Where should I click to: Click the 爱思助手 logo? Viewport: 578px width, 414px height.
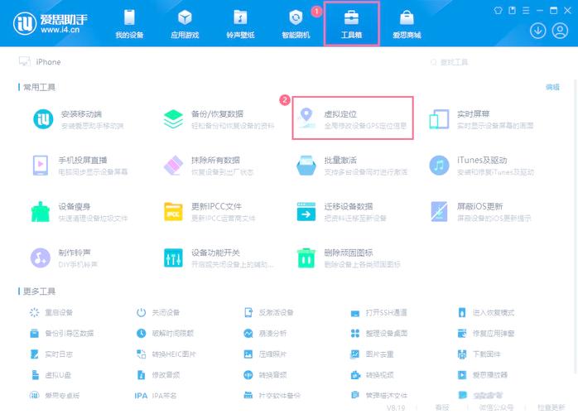51,23
